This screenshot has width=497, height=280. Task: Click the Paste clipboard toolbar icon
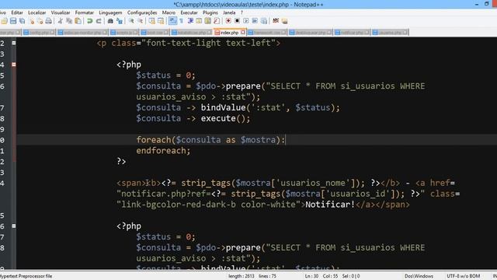(78, 21)
